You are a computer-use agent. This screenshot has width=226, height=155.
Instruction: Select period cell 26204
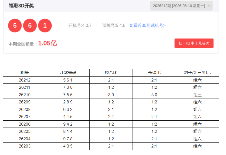(25, 139)
